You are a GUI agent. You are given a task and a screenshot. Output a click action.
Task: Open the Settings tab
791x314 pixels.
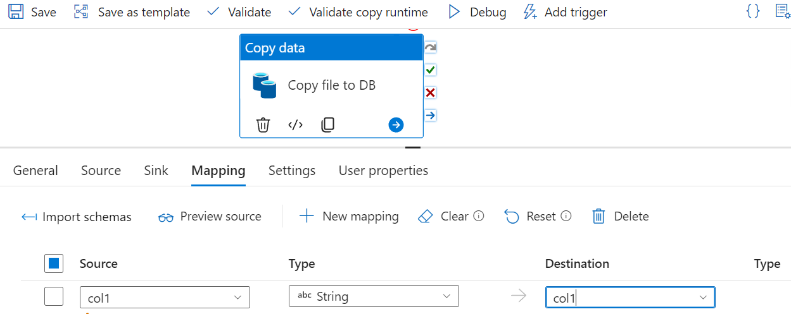coord(292,171)
